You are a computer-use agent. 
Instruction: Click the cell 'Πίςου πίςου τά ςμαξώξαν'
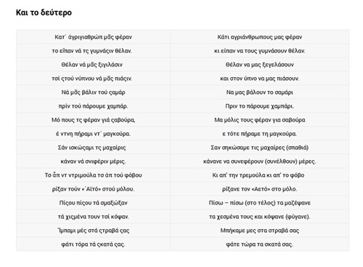93,203
